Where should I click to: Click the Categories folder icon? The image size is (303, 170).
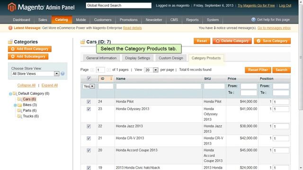(x=10, y=42)
